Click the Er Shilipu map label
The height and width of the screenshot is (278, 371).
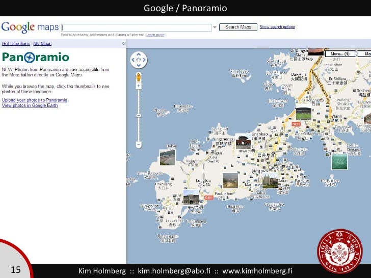338,80
